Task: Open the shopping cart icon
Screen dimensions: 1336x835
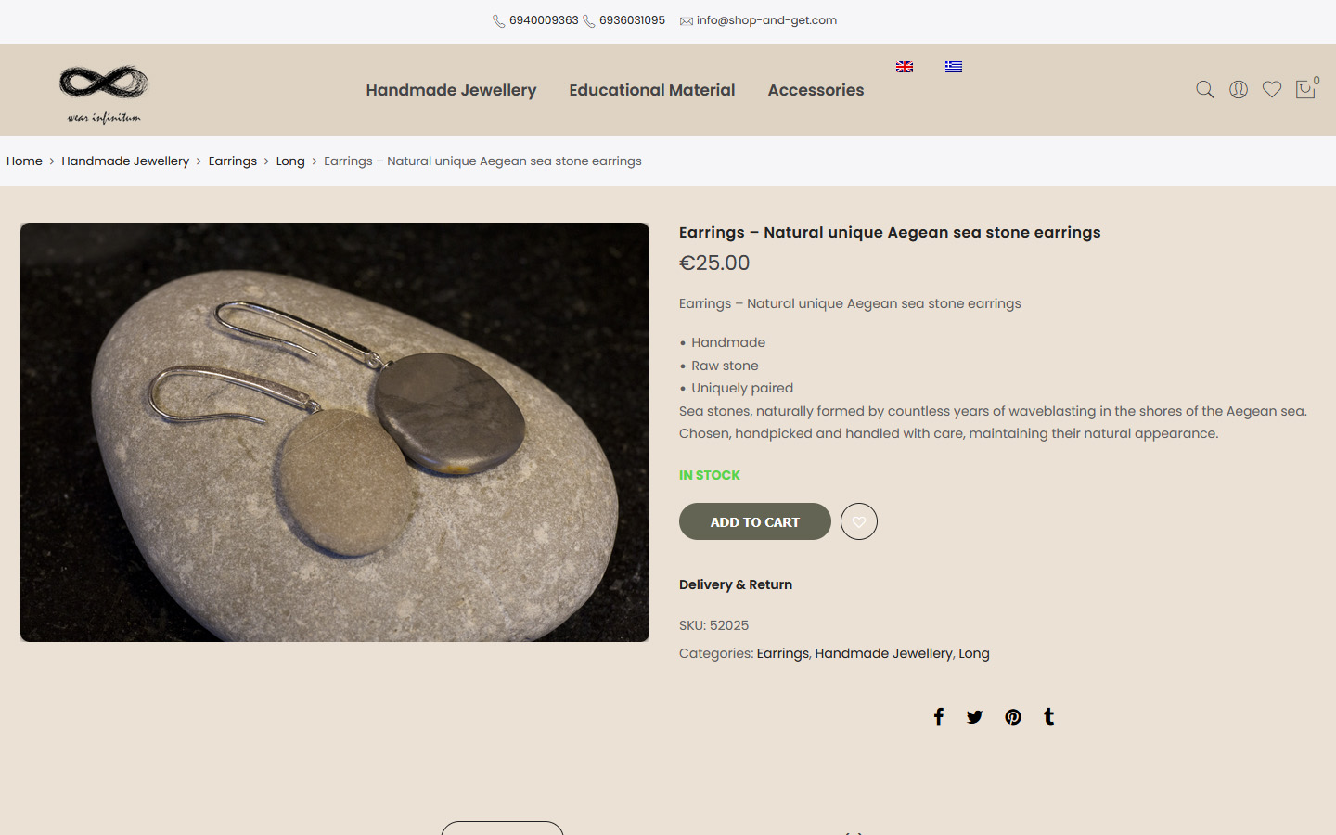Action: [x=1305, y=89]
